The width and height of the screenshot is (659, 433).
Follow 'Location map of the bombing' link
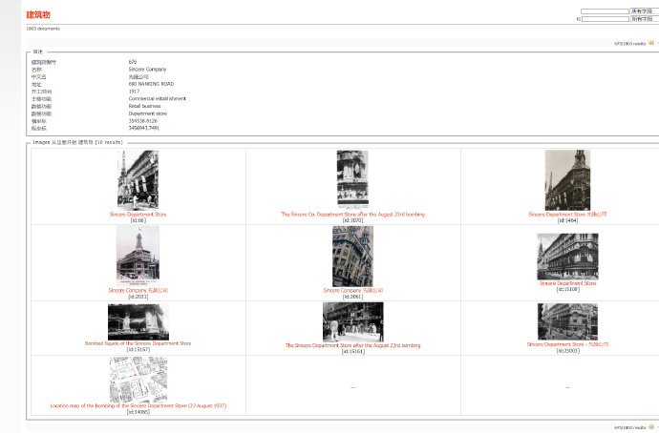click(138, 405)
